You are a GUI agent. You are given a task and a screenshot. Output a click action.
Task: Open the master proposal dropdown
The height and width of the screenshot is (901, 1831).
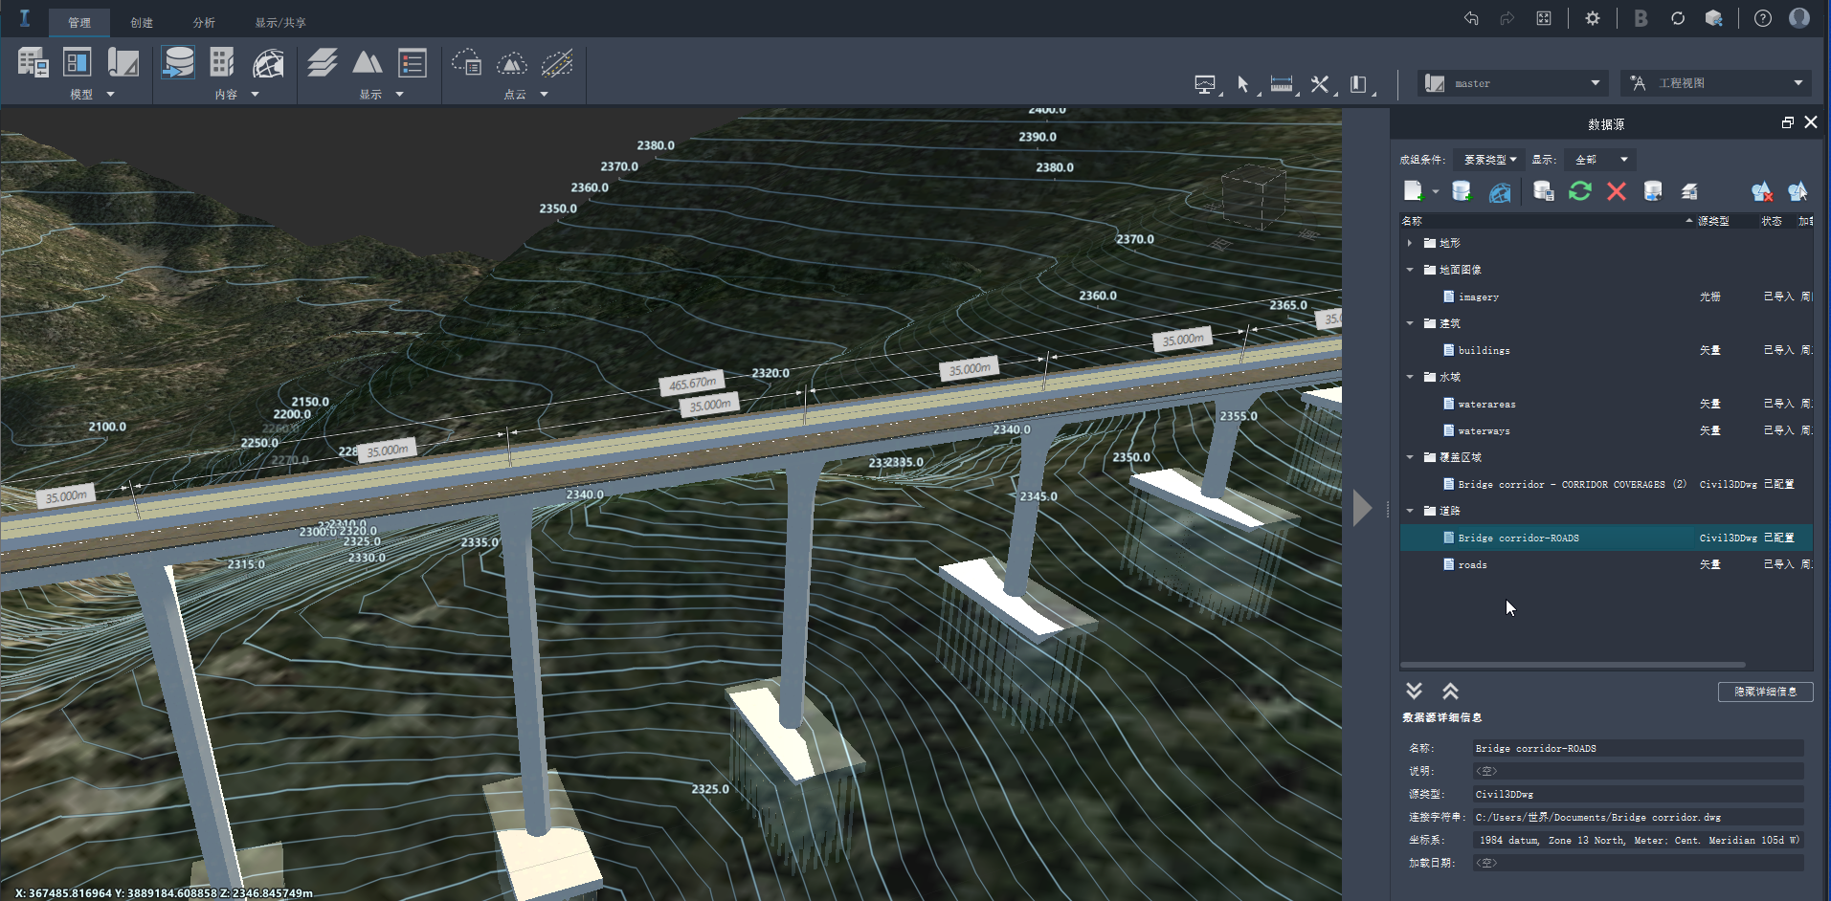point(1512,83)
